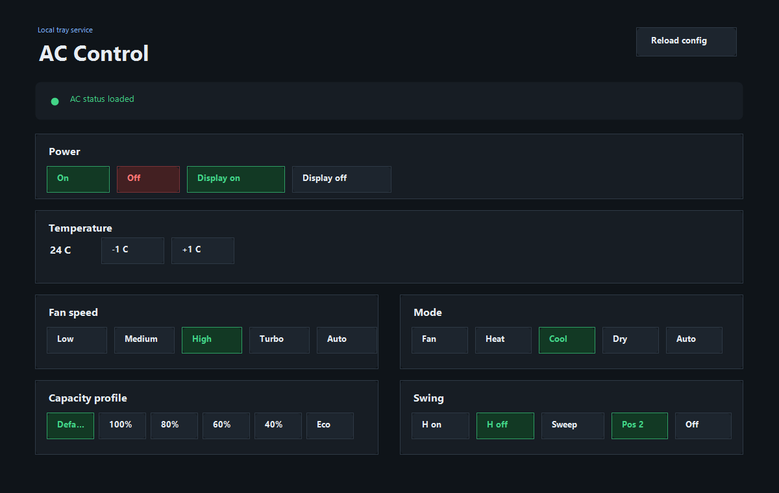
Task: Enable Display on
Action: pyautogui.click(x=236, y=179)
